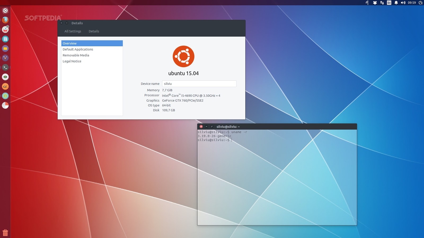The height and width of the screenshot is (238, 424).
Task: Open GIMP image editor from the launcher
Action: tap(5, 86)
